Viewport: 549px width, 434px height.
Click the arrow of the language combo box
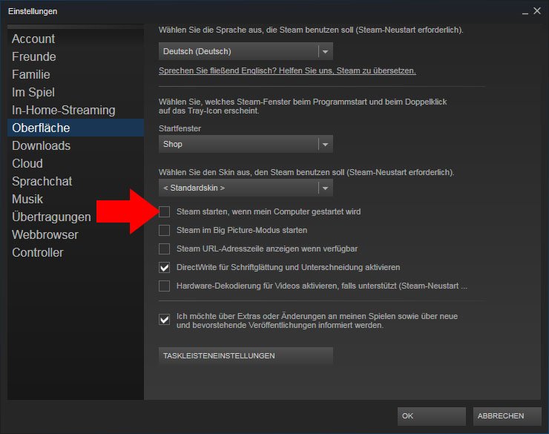tap(325, 52)
